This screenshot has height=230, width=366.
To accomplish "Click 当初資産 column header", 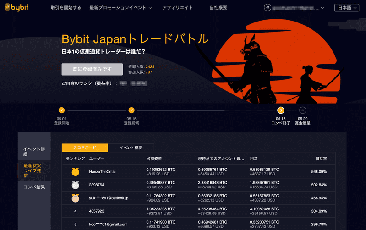I will [154, 159].
